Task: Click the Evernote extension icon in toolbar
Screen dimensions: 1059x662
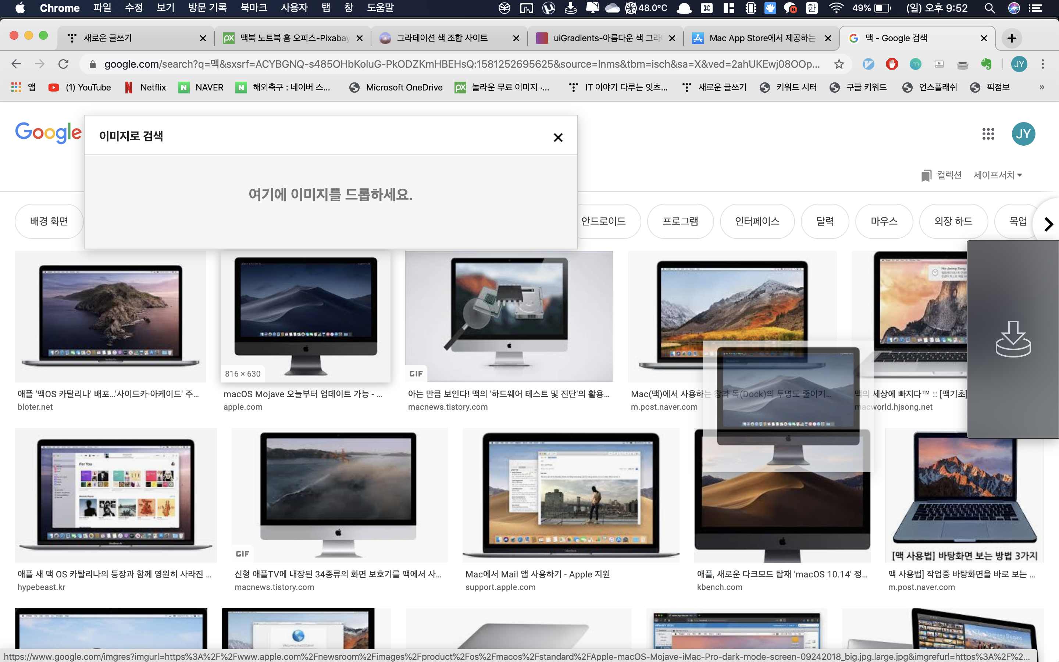Action: click(x=985, y=64)
